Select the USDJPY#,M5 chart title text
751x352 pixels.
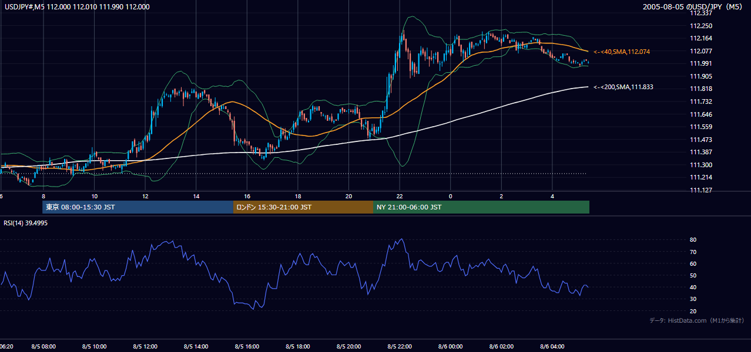pyautogui.click(x=77, y=7)
